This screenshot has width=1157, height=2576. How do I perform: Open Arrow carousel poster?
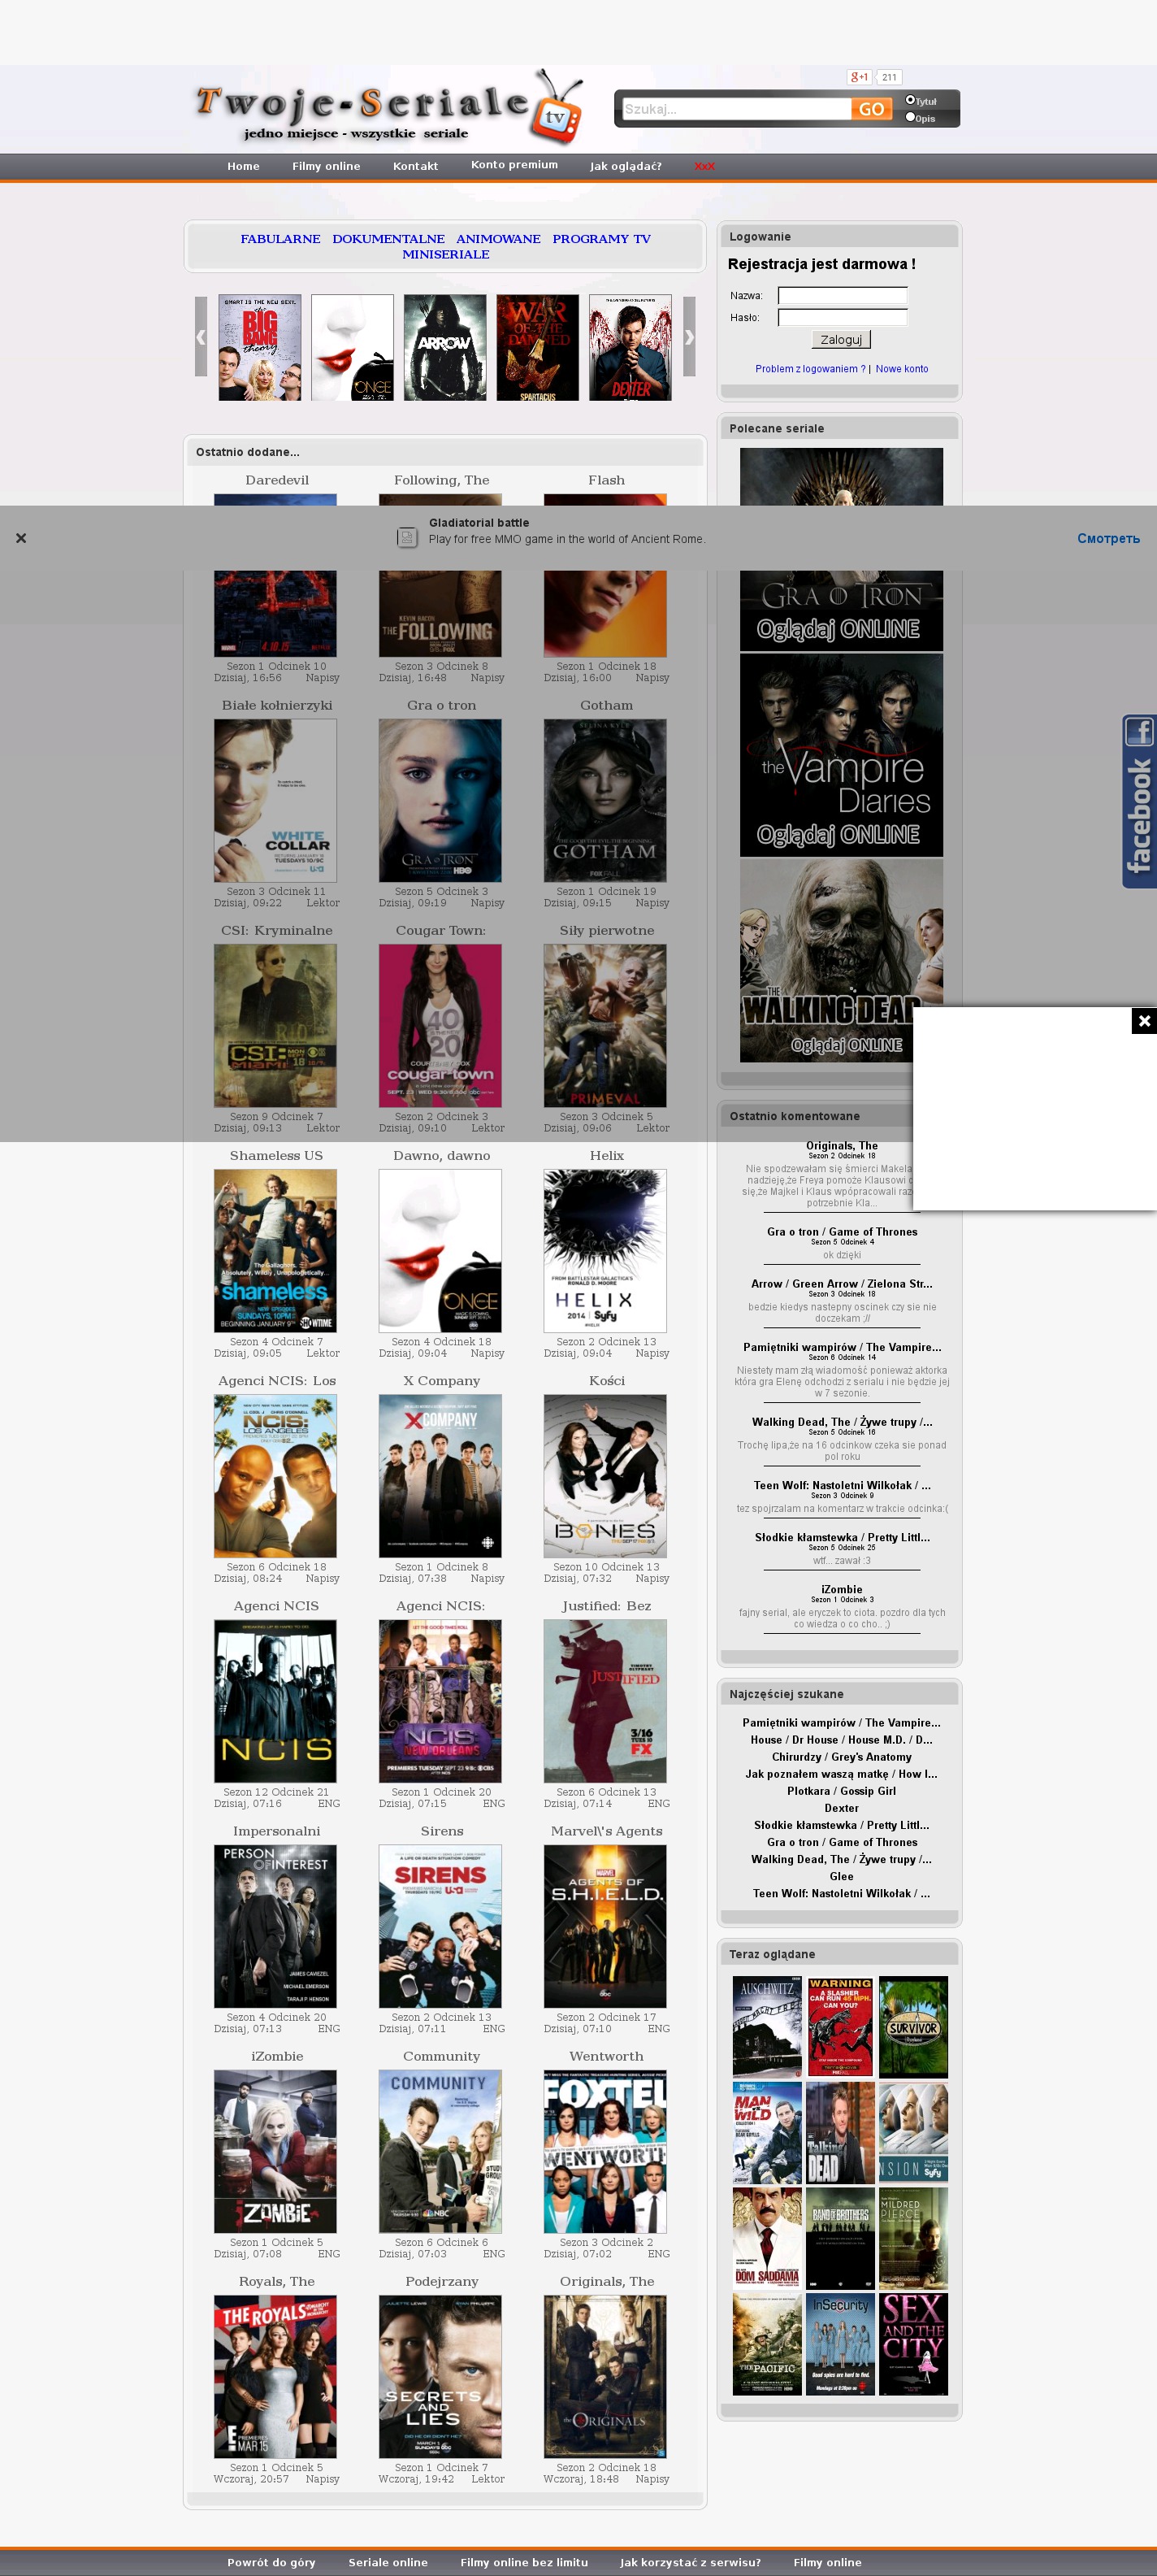[x=444, y=348]
